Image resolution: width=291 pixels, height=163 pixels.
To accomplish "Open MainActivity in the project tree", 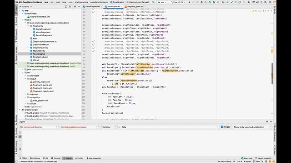I will click(x=39, y=51).
